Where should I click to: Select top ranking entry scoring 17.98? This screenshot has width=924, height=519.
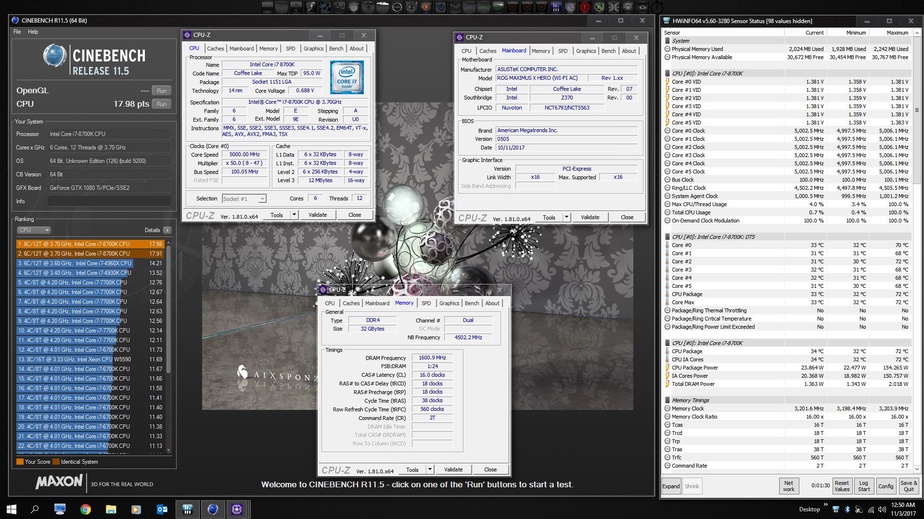tap(90, 244)
